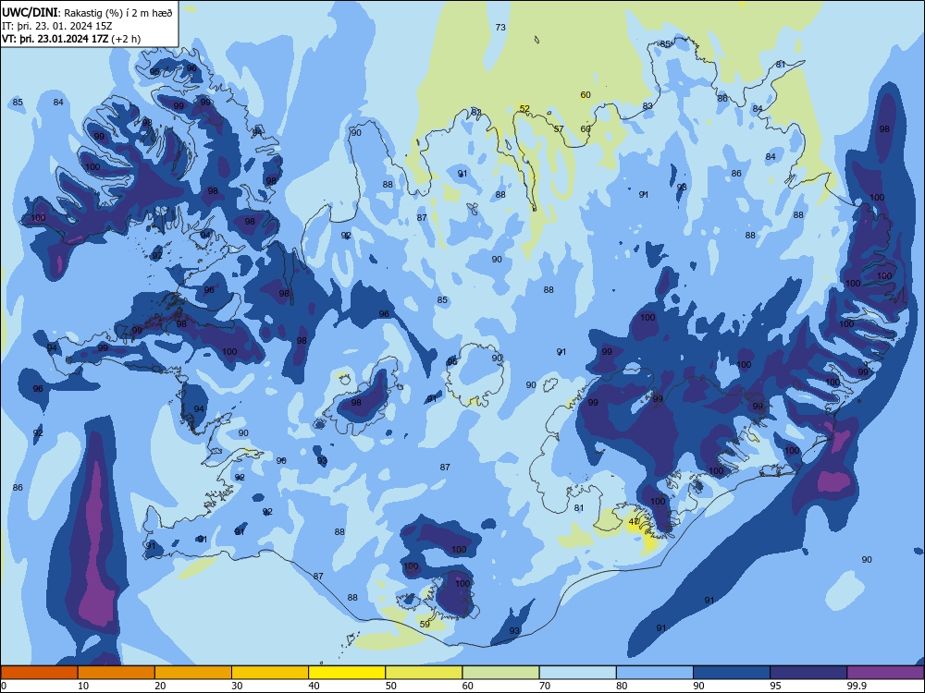Viewport: 925px width, 693px height.
Task: Click the legend tick label '20'
Action: tap(160, 686)
